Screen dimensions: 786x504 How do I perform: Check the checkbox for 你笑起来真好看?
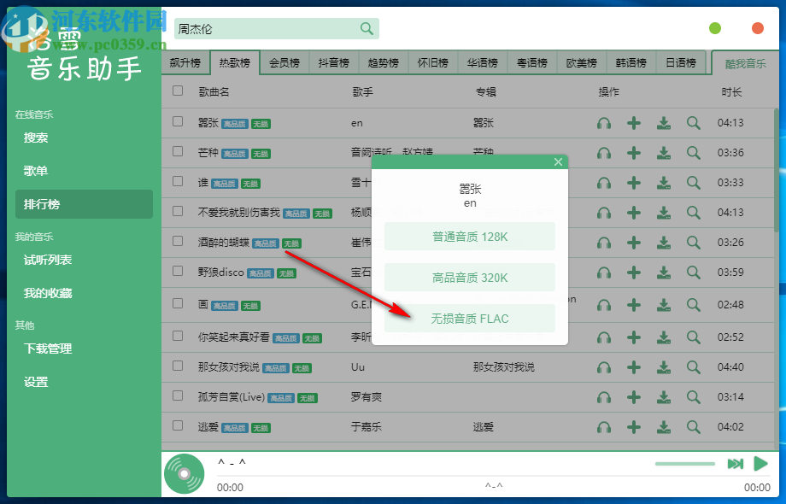[177, 337]
